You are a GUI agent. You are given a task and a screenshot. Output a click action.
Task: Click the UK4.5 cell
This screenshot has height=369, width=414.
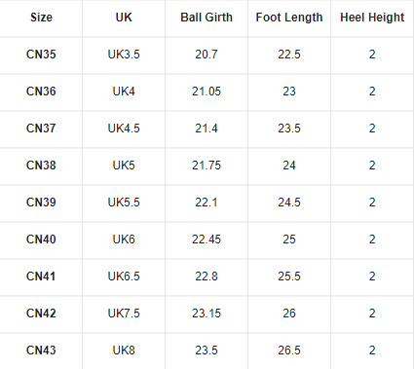click(124, 129)
